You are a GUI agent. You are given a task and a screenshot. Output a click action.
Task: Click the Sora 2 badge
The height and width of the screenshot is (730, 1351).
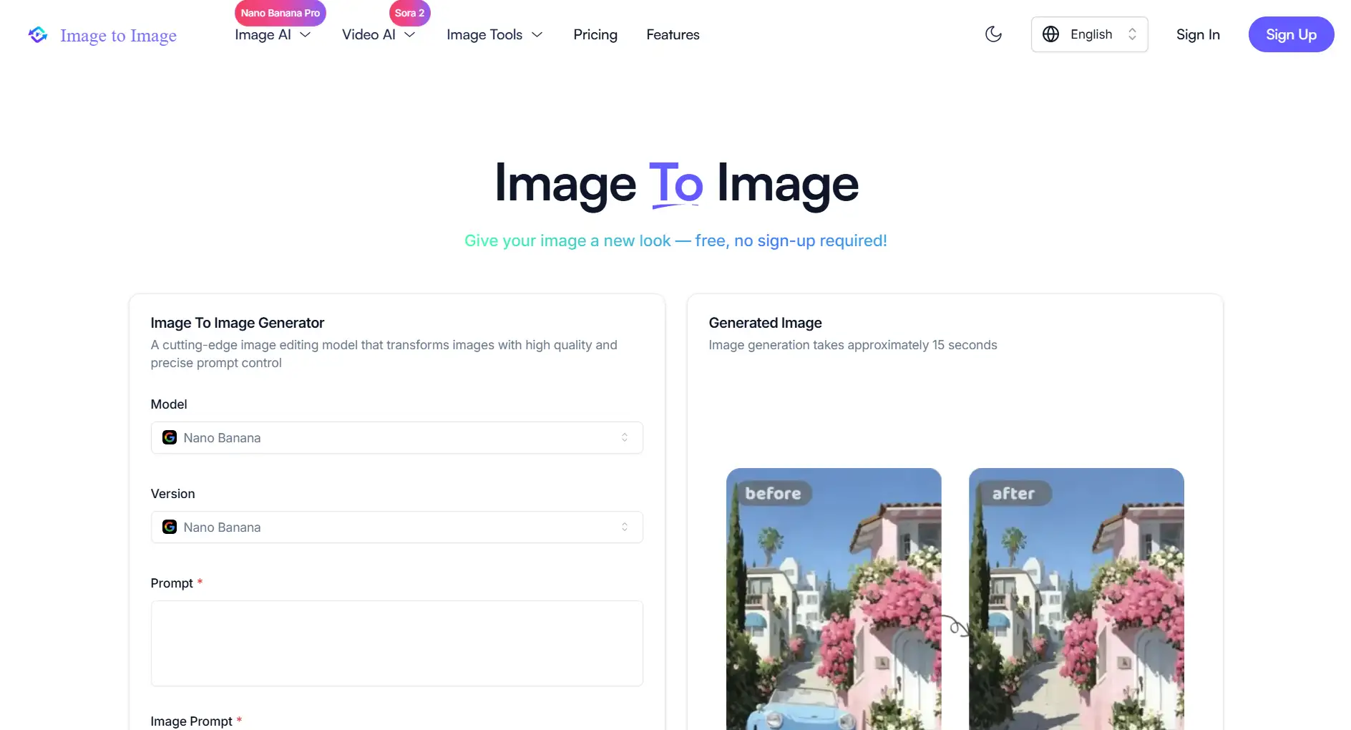(x=409, y=13)
